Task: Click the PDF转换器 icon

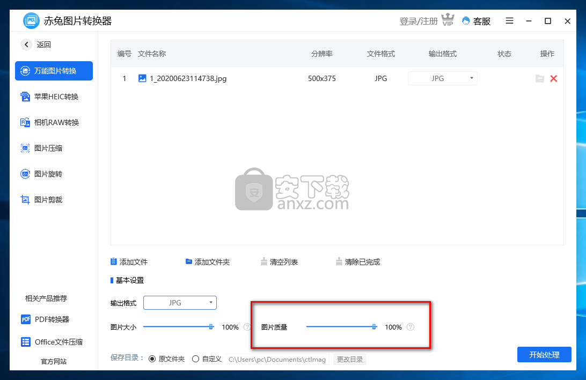Action: coord(26,319)
